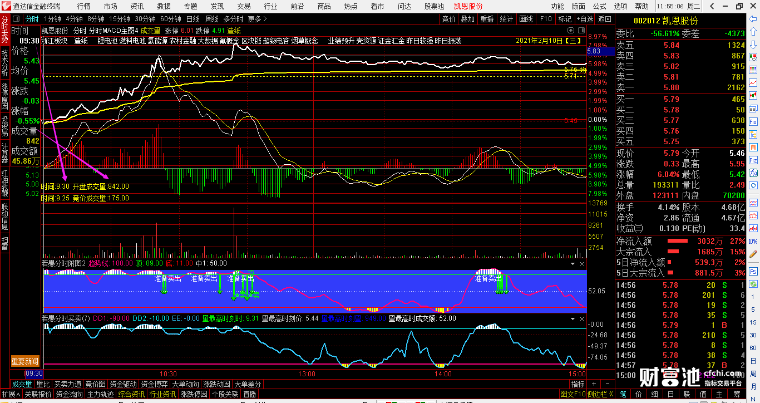Open the 资金流向 bottom tab
760x403 pixels.
point(69,394)
